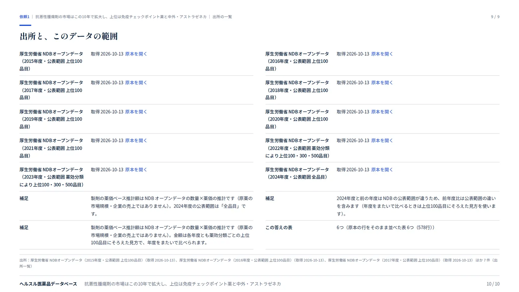Click the 補足 note mentioning 「全品目」

(x=172, y=206)
